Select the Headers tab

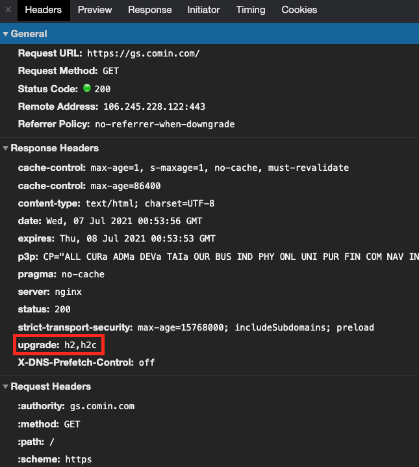pyautogui.click(x=44, y=10)
